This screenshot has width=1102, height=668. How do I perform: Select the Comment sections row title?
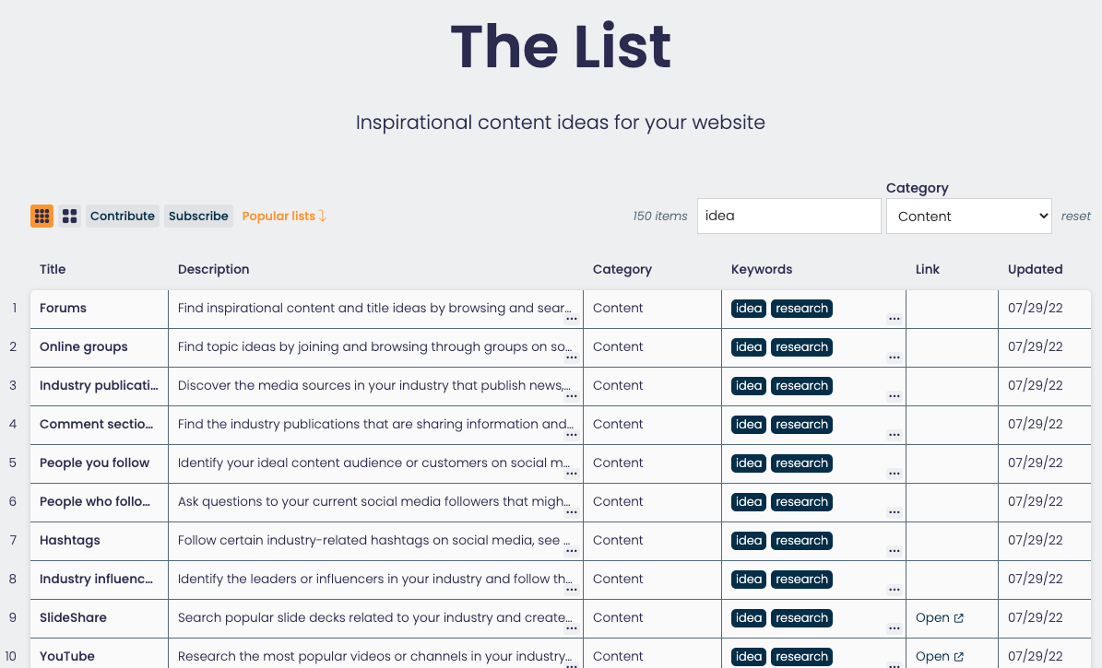tap(96, 424)
